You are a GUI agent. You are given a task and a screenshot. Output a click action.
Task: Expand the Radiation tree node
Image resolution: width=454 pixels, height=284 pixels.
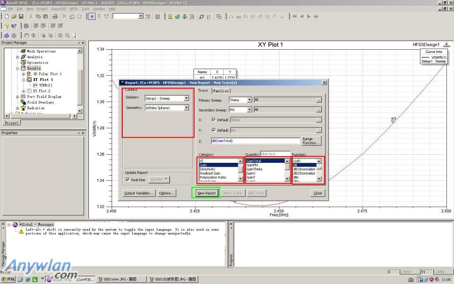pyautogui.click(x=17, y=108)
